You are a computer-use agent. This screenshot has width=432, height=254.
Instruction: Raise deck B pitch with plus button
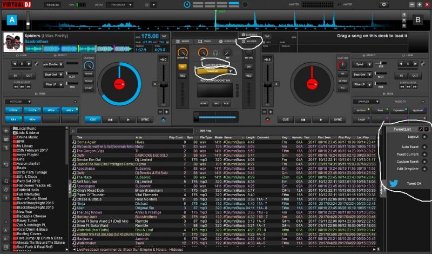271,112
